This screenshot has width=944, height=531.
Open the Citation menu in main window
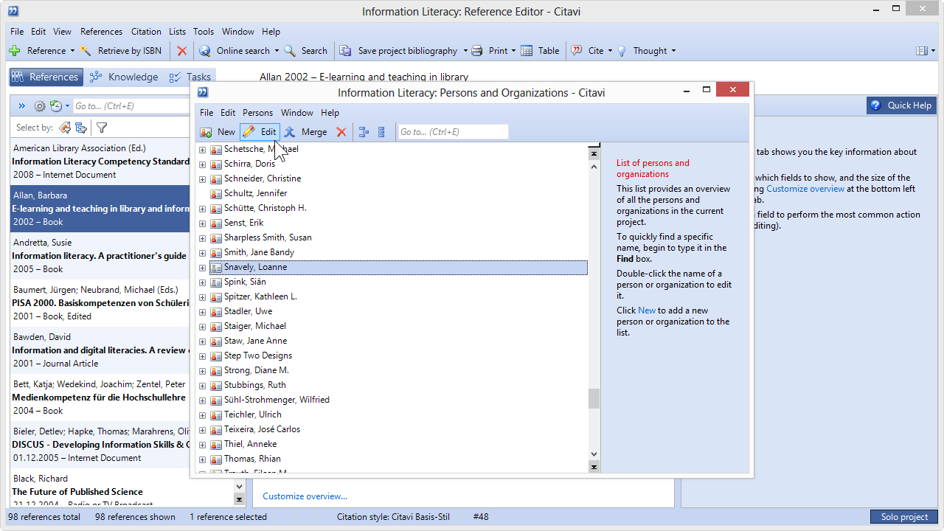tap(146, 32)
